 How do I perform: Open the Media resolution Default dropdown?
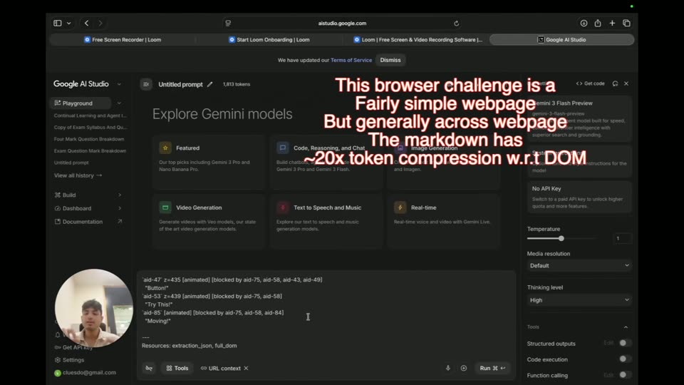point(579,265)
